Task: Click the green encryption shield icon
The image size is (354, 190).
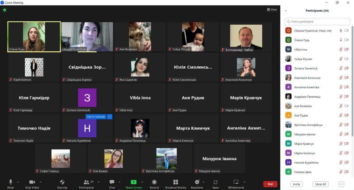Action: (4, 10)
